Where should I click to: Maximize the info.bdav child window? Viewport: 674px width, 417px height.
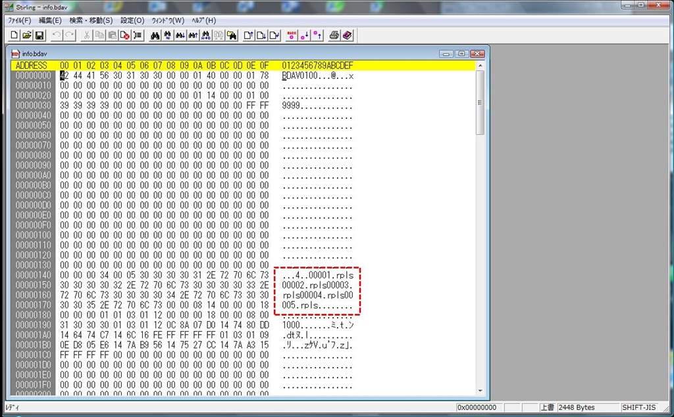tap(461, 53)
